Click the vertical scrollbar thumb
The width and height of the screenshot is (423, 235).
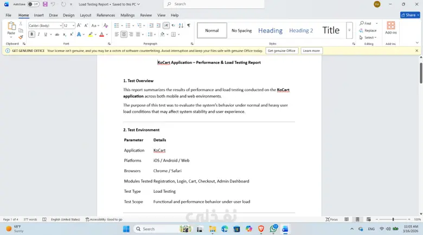[421, 73]
